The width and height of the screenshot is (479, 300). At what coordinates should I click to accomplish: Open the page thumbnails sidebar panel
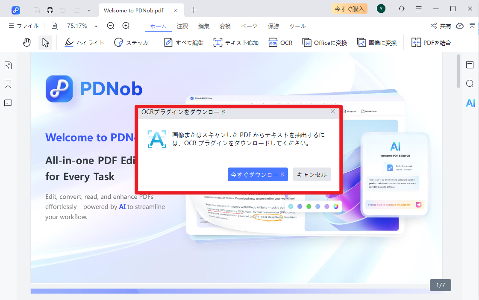pyautogui.click(x=8, y=65)
